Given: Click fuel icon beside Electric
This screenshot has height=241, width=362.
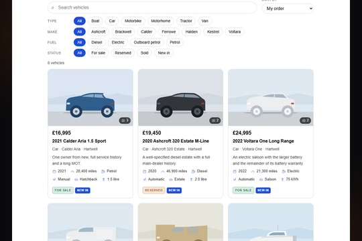Looking at the screenshot, I should 284,171.
